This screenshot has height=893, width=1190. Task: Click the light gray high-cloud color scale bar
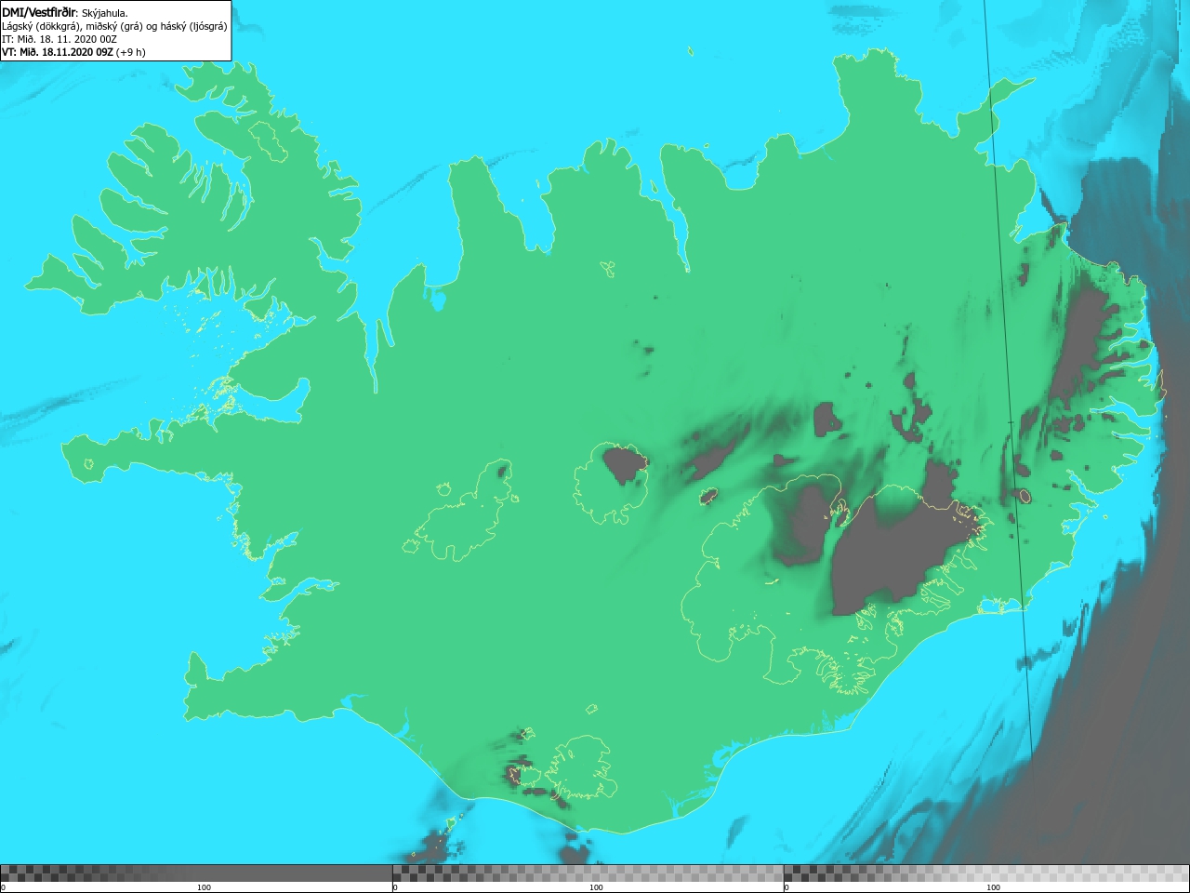(986, 873)
